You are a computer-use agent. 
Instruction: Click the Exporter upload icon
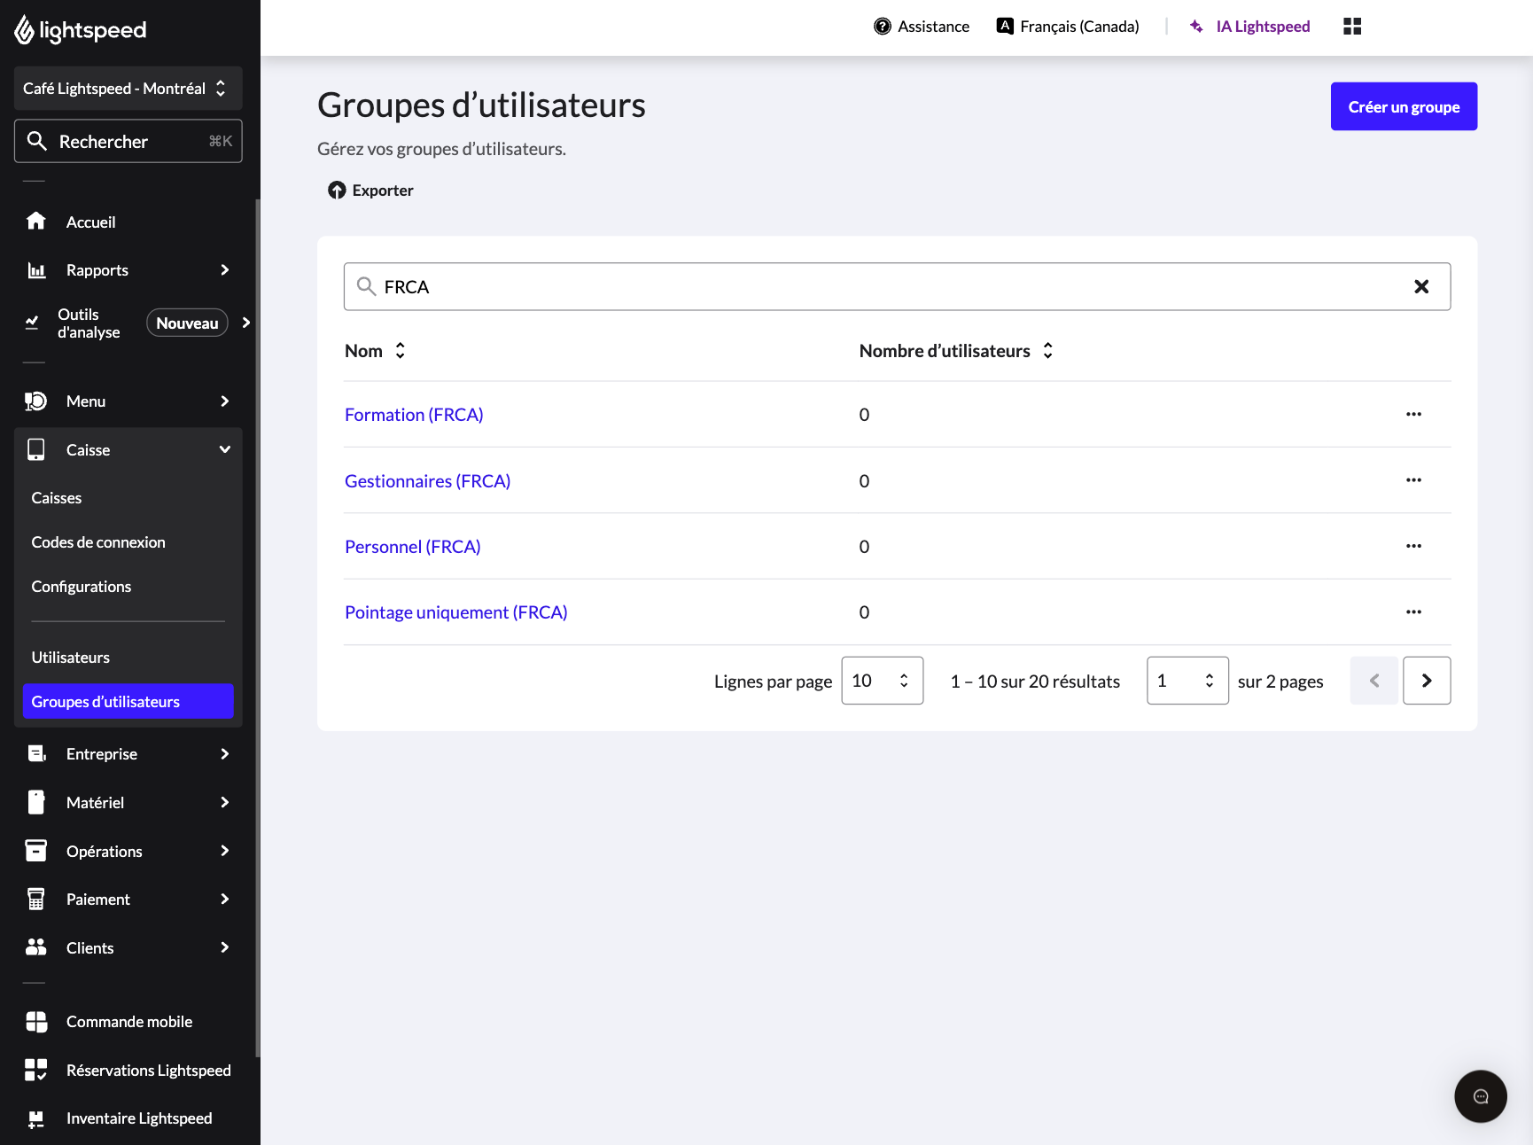click(337, 191)
